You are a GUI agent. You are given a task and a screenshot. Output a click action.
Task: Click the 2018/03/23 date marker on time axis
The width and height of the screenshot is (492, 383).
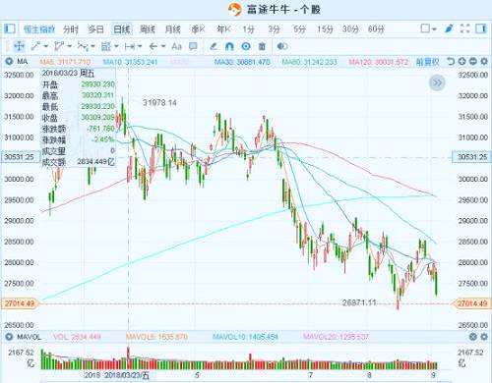point(127,375)
